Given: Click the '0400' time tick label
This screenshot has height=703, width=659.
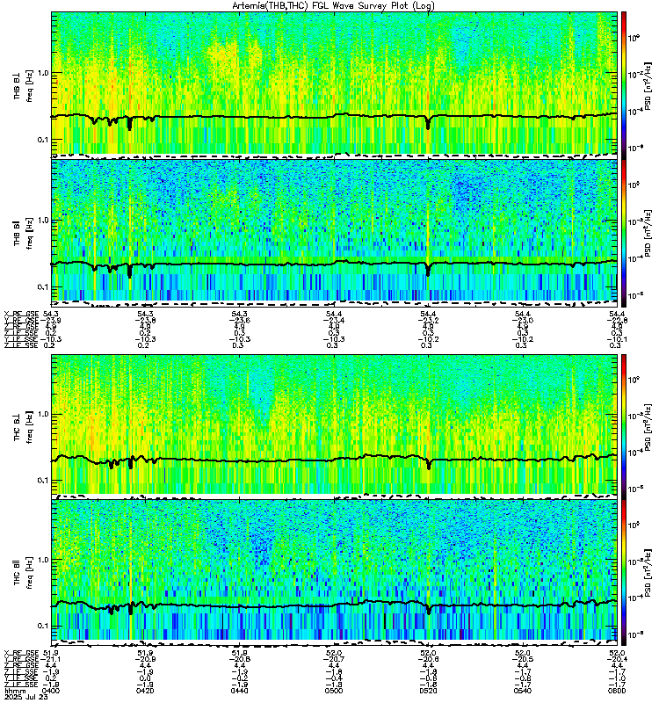Looking at the screenshot, I should click(50, 691).
